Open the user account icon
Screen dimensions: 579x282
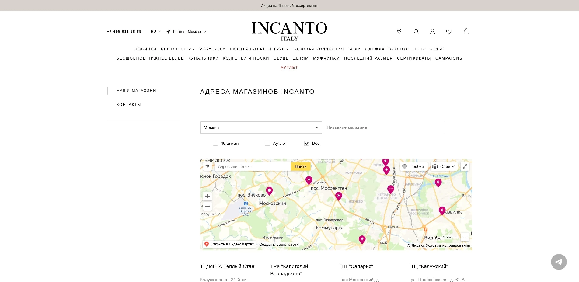(432, 31)
